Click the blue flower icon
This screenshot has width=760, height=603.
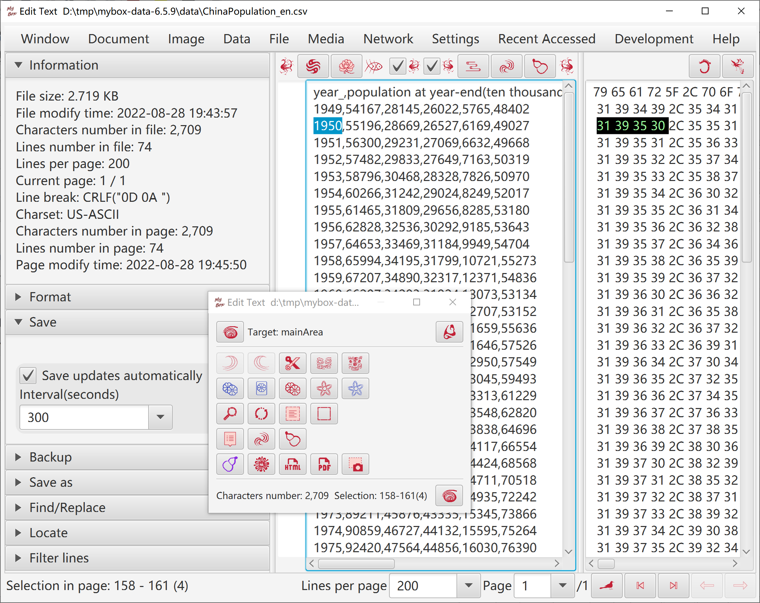(355, 388)
